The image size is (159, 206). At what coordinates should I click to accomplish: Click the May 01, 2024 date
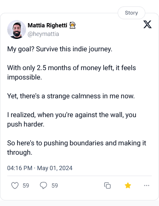55,168
